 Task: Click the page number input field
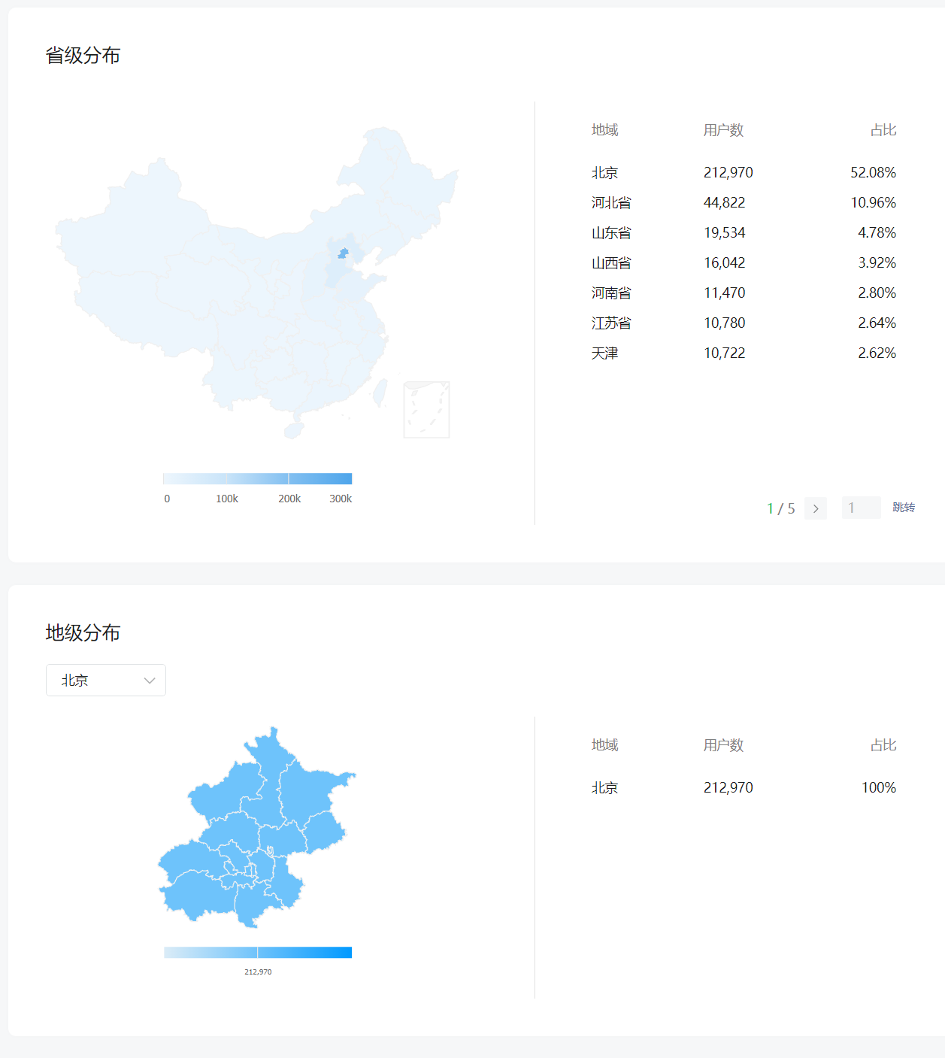pos(861,508)
